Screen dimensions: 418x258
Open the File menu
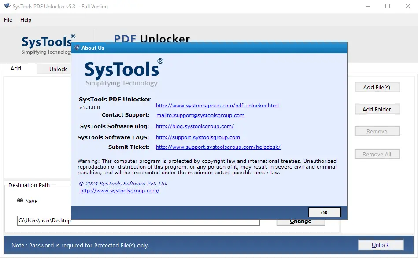(8, 20)
